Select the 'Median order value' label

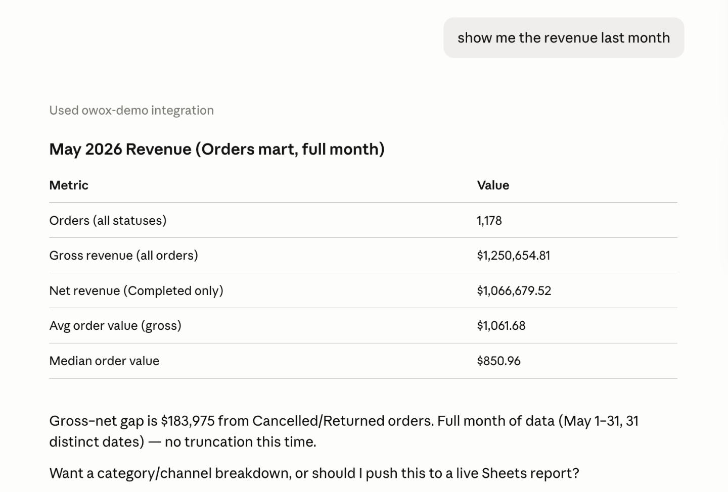coord(104,361)
